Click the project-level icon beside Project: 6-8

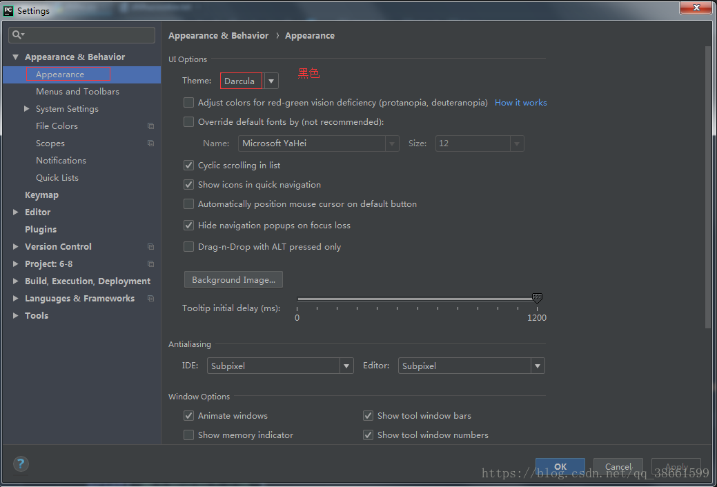point(150,264)
